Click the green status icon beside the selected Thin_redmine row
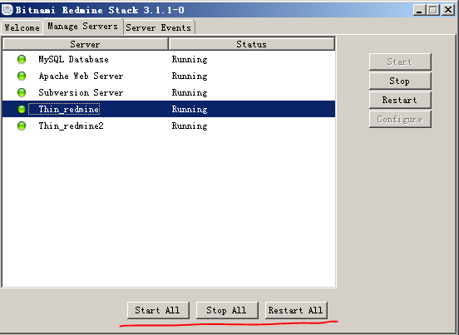This screenshot has height=335, width=459. (x=22, y=109)
